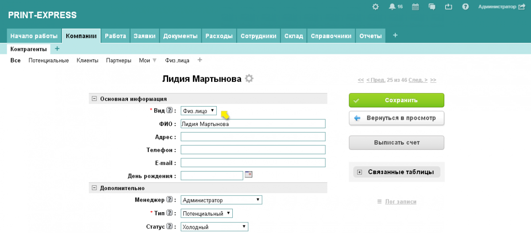Click gear icon next to Лидия Мартынова

click(250, 79)
